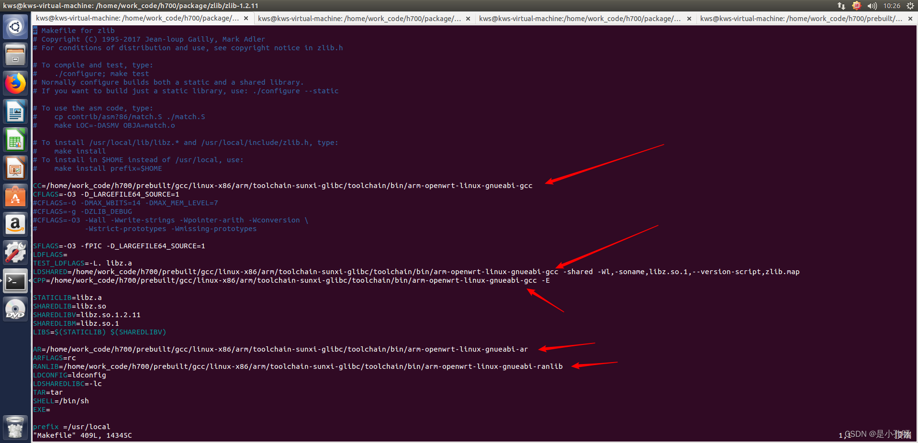Click the LDSHARED= line
Image resolution: width=918 pixels, height=443 pixels.
(416, 272)
